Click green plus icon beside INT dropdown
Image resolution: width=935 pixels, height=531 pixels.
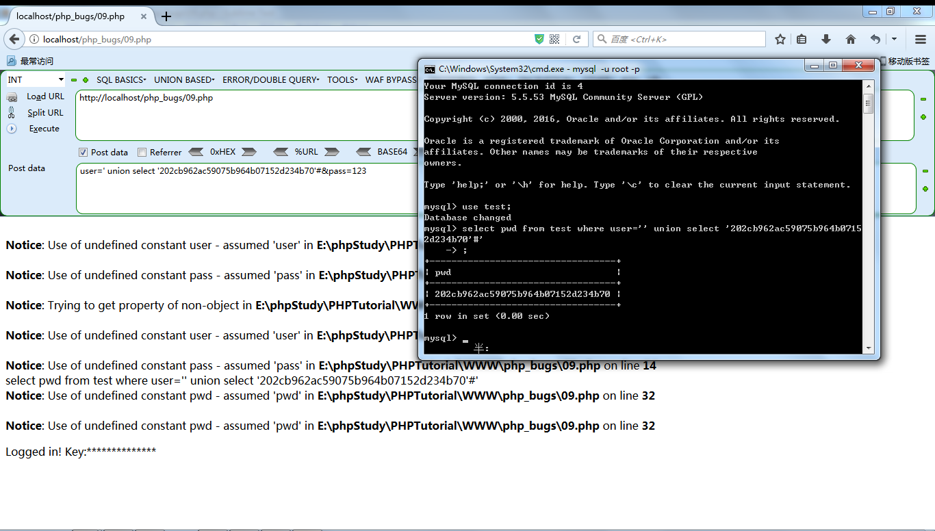pos(86,80)
